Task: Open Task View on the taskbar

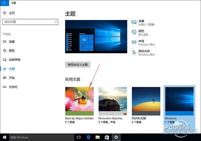Action: click(x=79, y=137)
